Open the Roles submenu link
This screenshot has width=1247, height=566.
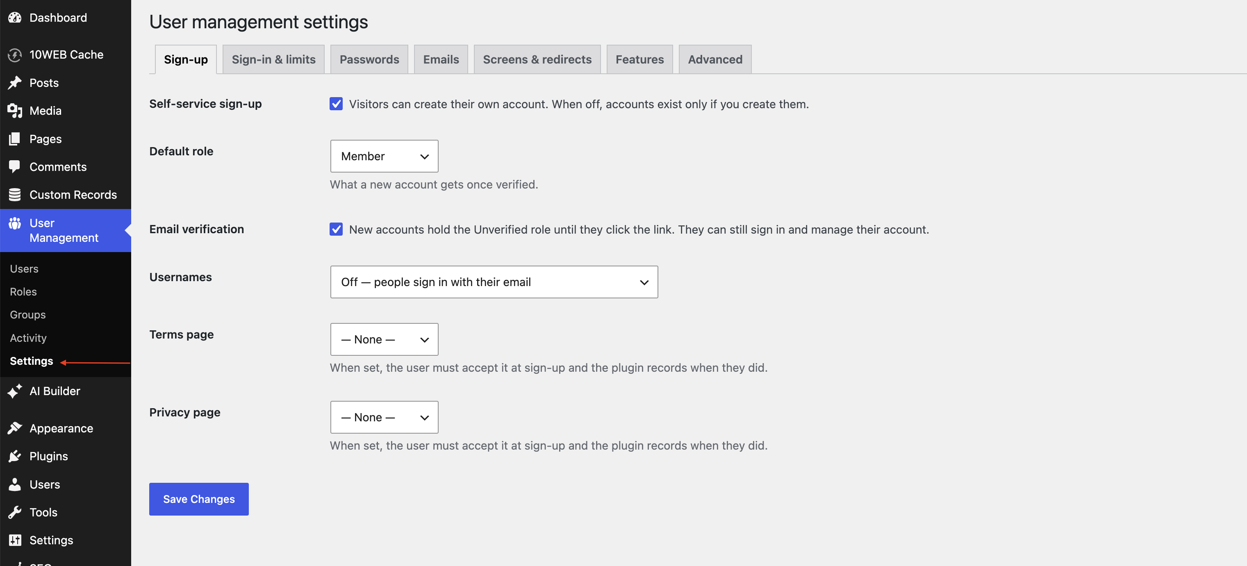click(x=23, y=291)
